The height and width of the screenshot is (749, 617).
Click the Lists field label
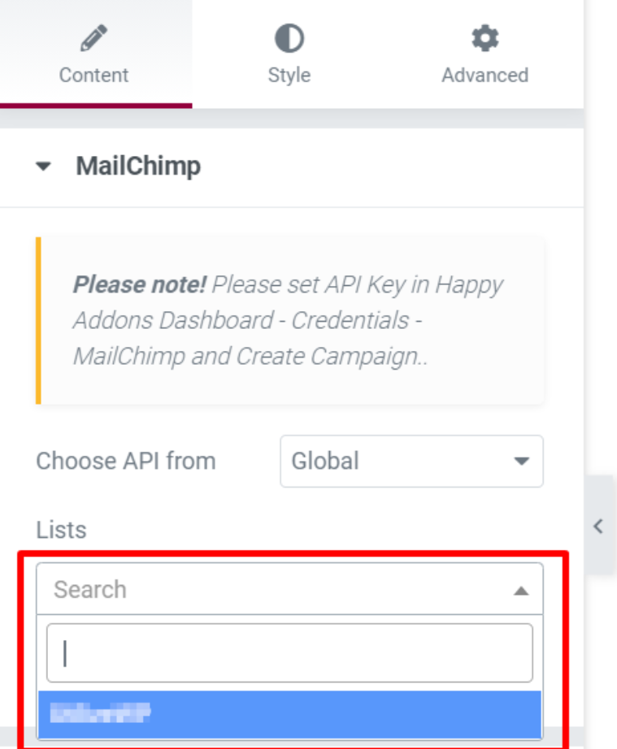[x=61, y=530]
